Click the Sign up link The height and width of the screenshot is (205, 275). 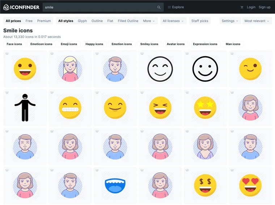pyautogui.click(x=265, y=7)
